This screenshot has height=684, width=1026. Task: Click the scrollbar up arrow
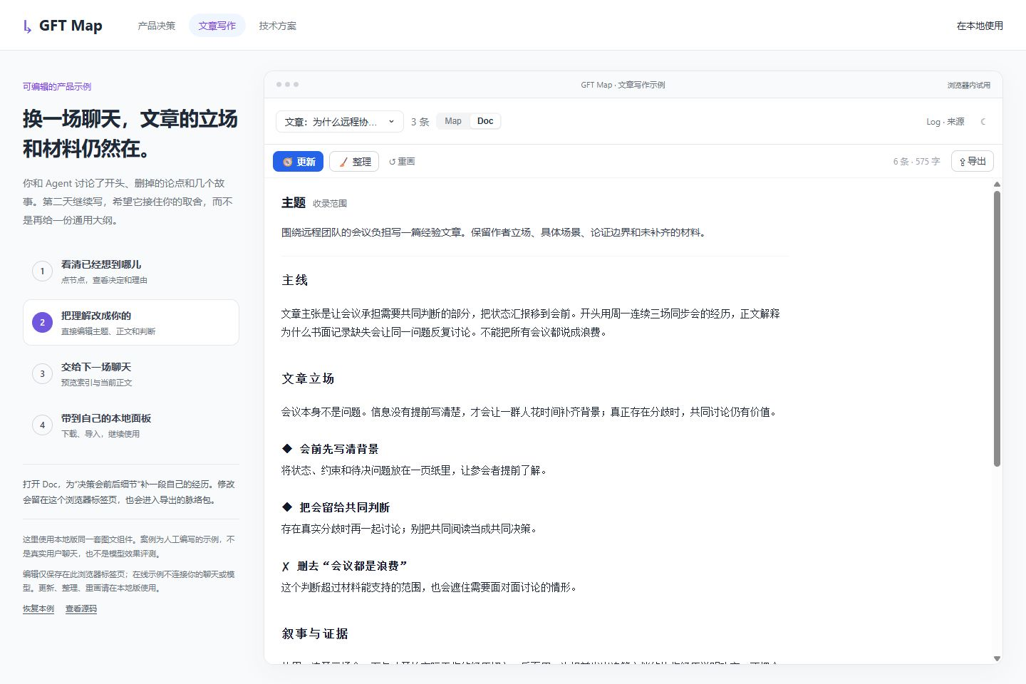click(997, 185)
